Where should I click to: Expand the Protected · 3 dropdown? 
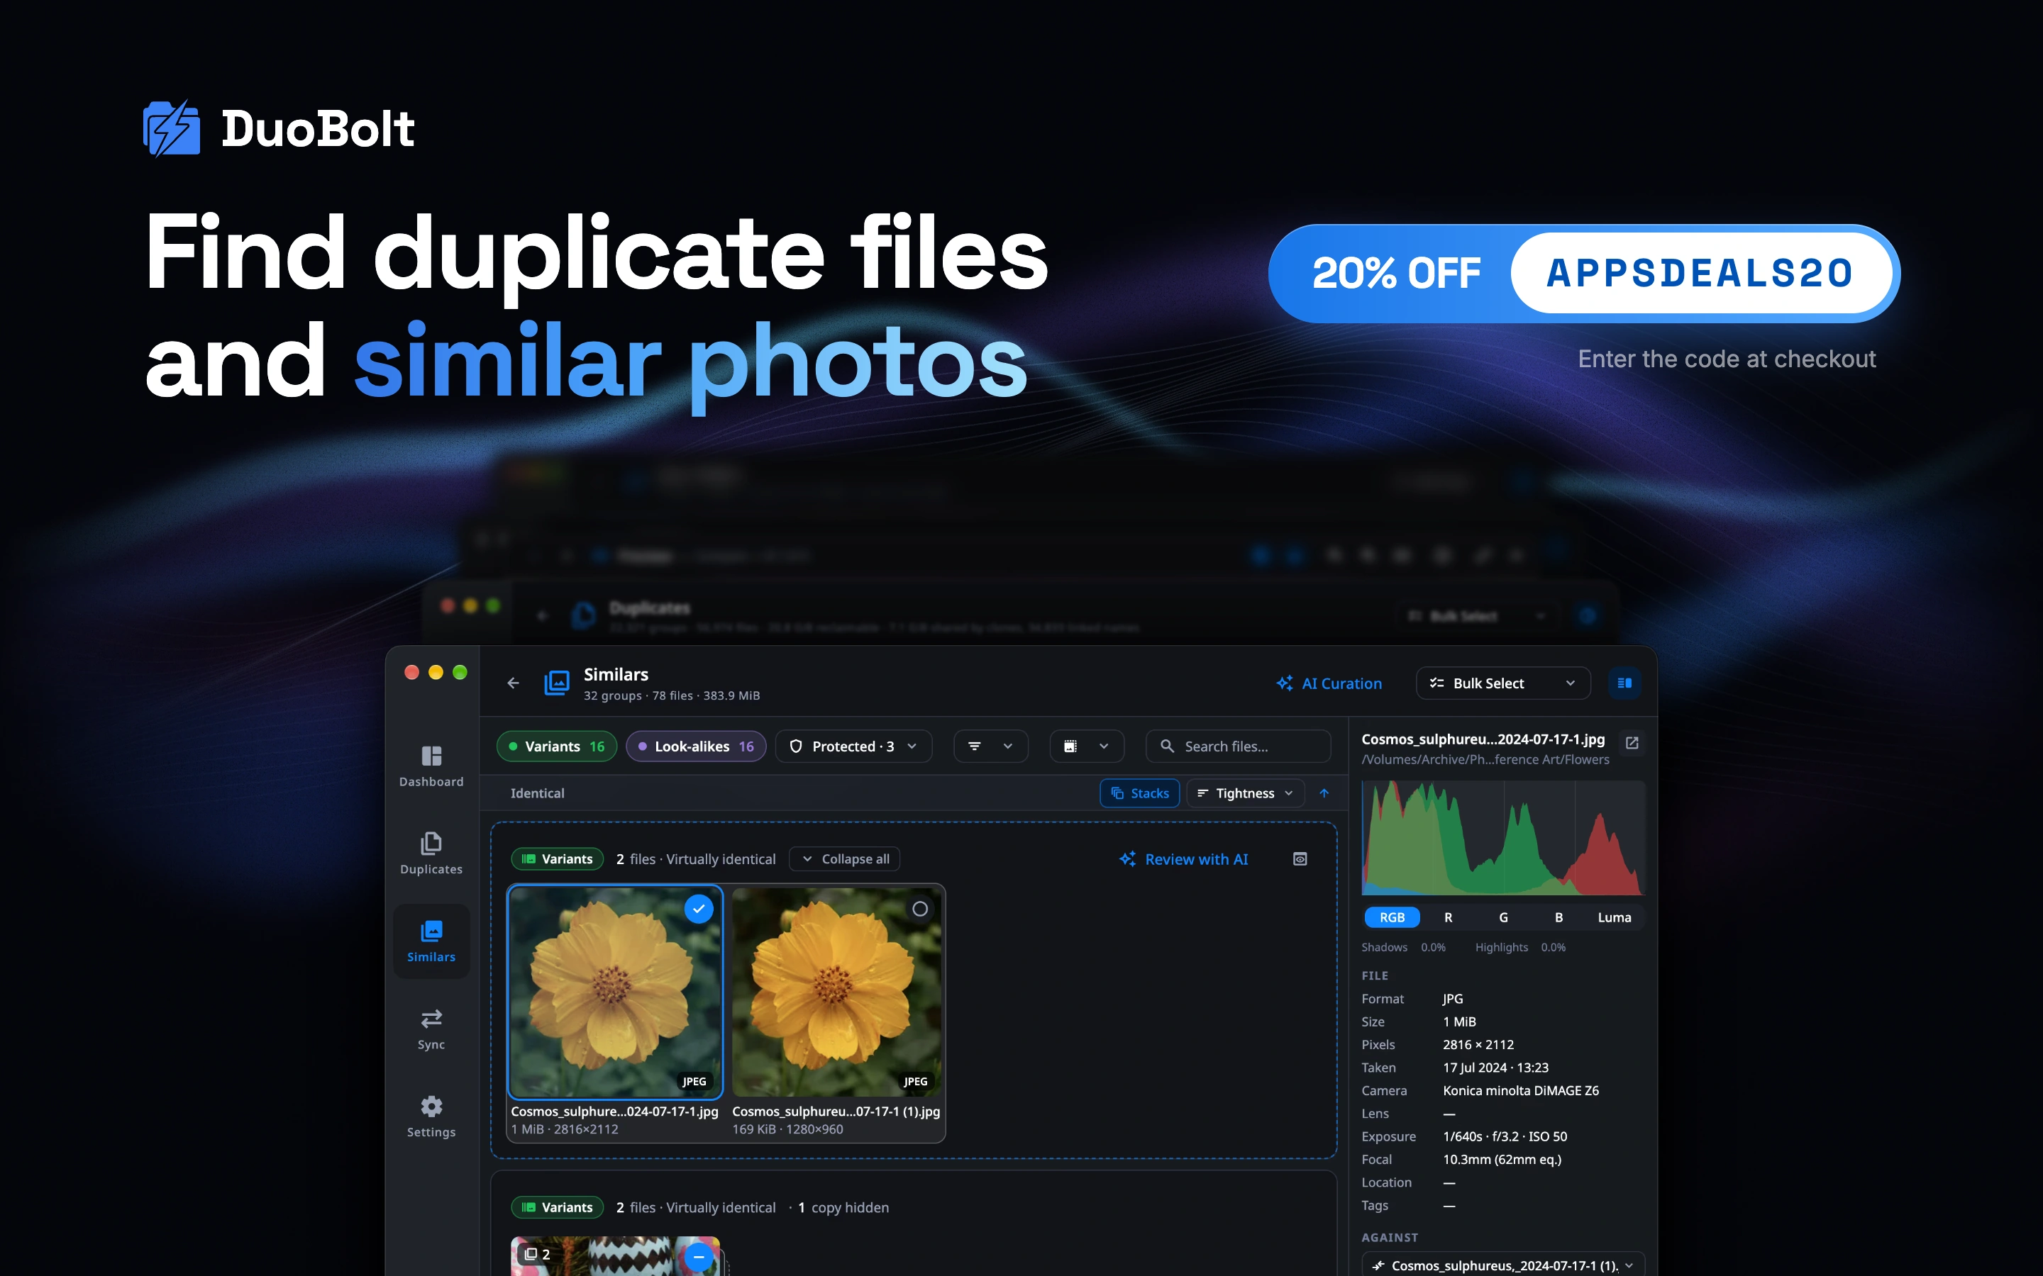(853, 746)
